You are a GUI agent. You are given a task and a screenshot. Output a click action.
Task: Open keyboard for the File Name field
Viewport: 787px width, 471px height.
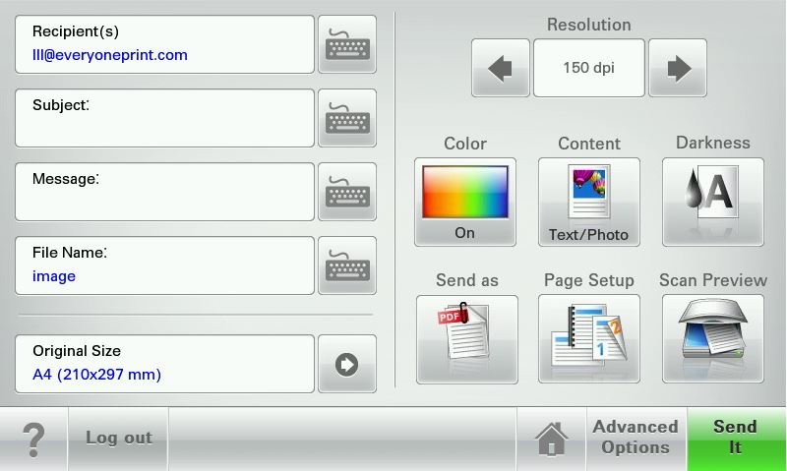[347, 265]
